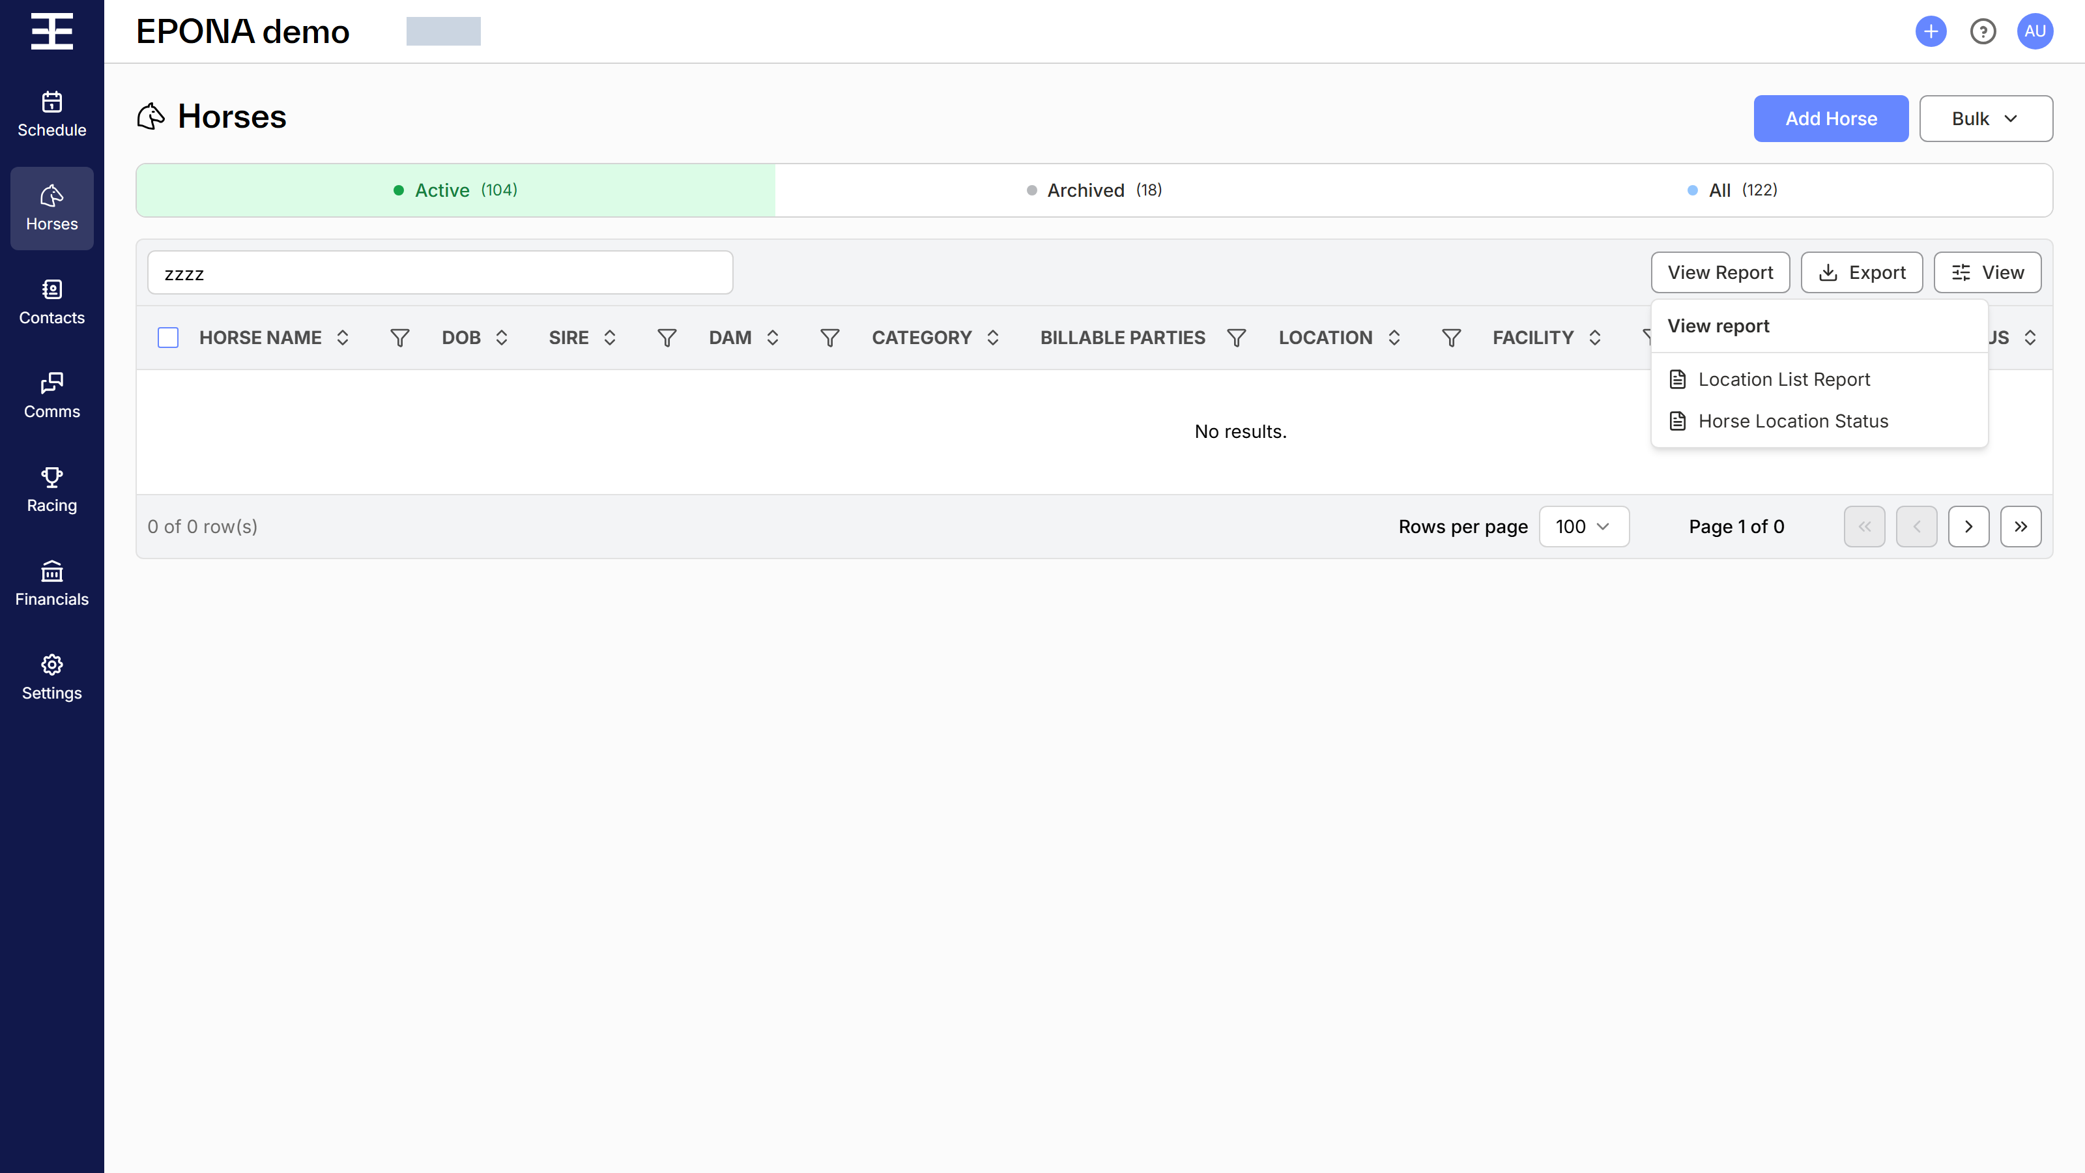This screenshot has width=2085, height=1173.
Task: Open the Racing section in sidebar
Action: [52, 490]
